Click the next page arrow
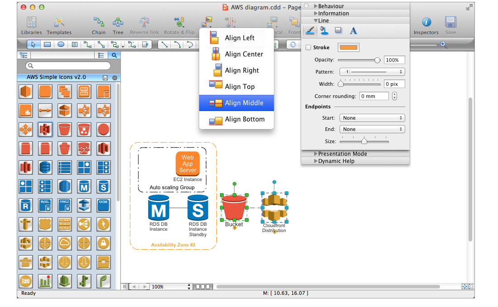Screen dimensions: 498x307 [x=145, y=287]
